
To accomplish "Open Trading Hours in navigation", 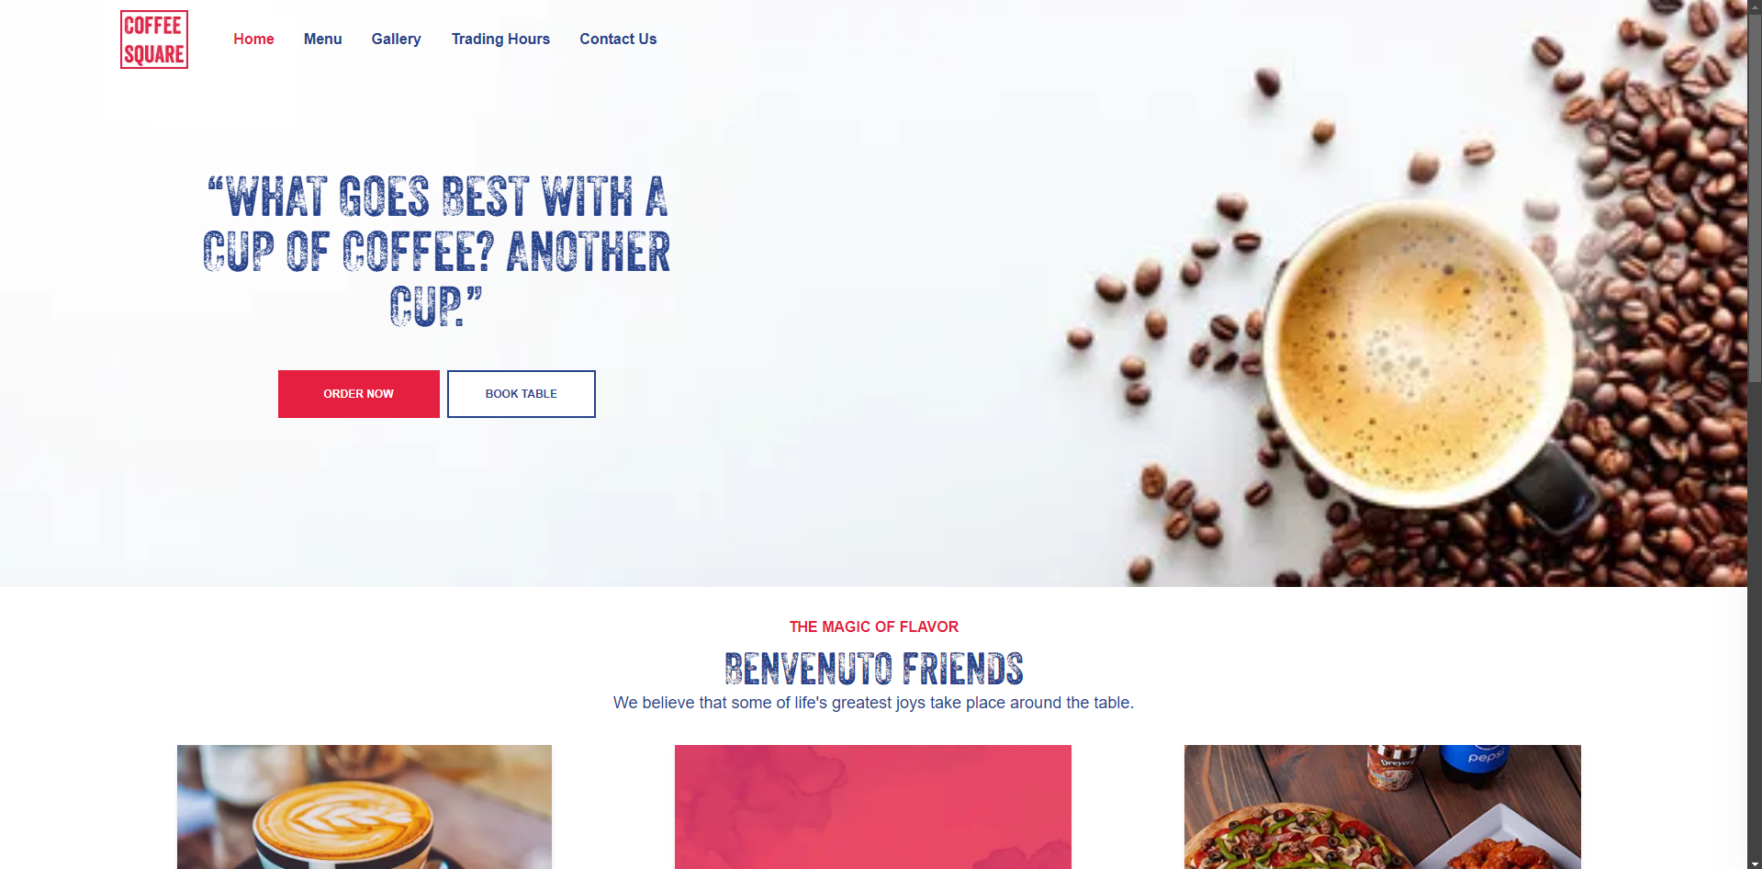I will pyautogui.click(x=500, y=39).
